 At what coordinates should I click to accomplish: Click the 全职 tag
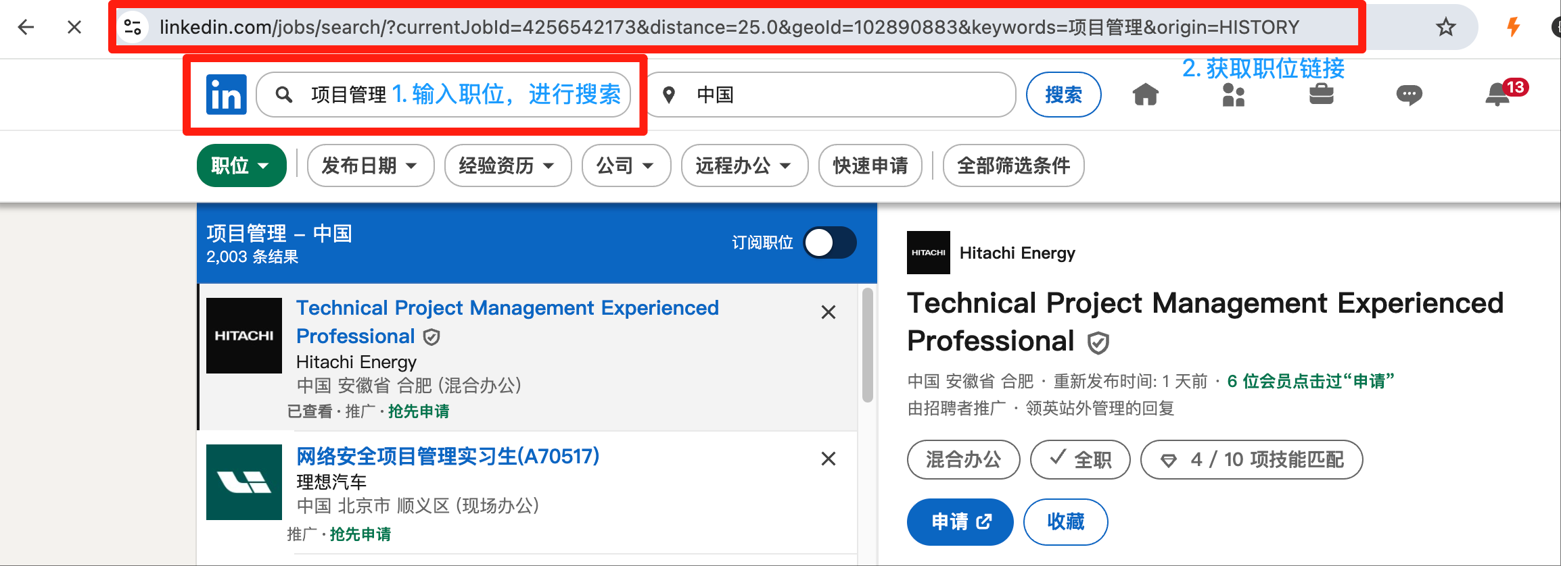click(x=1080, y=460)
